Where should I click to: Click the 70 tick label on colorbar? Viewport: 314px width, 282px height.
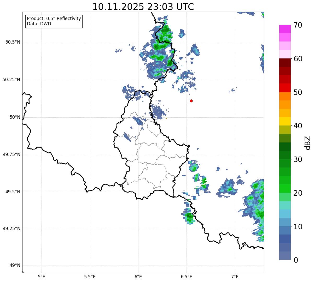[x=298, y=25]
